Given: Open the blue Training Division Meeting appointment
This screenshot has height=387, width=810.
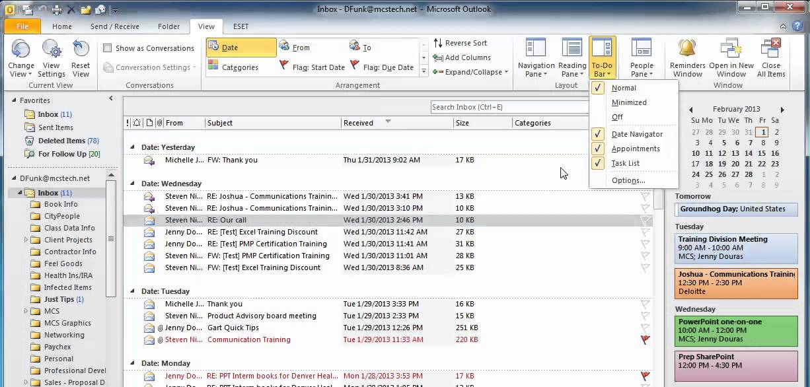Looking at the screenshot, I should (x=736, y=248).
